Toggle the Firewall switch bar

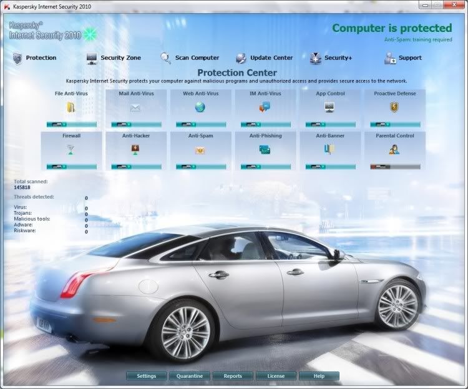coord(72,167)
